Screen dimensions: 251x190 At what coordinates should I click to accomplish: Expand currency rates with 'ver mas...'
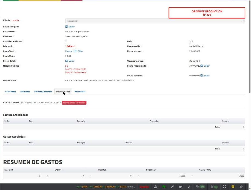click(x=131, y=187)
